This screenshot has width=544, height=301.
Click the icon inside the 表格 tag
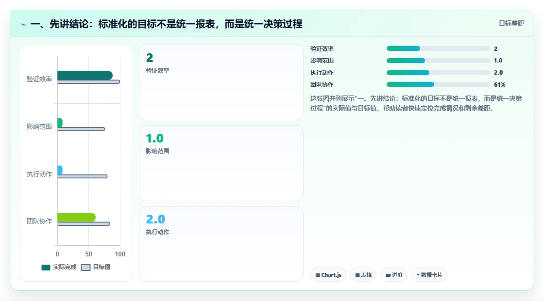point(357,275)
